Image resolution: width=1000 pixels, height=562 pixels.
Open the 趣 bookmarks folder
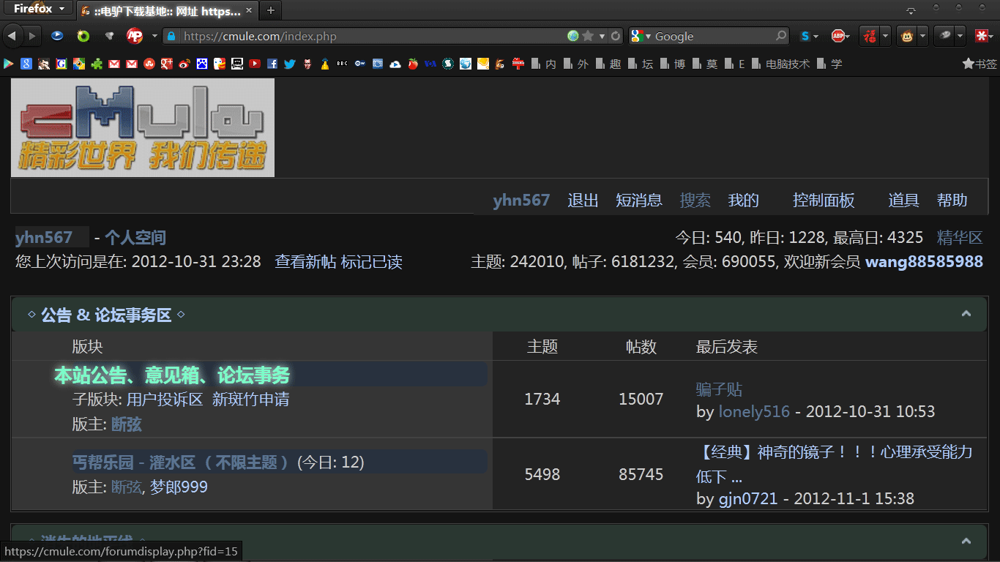point(608,64)
